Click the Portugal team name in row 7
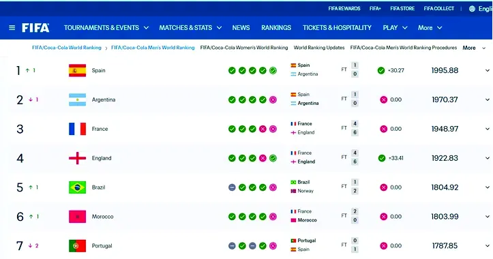This screenshot has width=493, height=259. (102, 246)
